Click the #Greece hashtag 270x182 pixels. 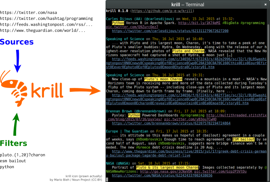143,147
